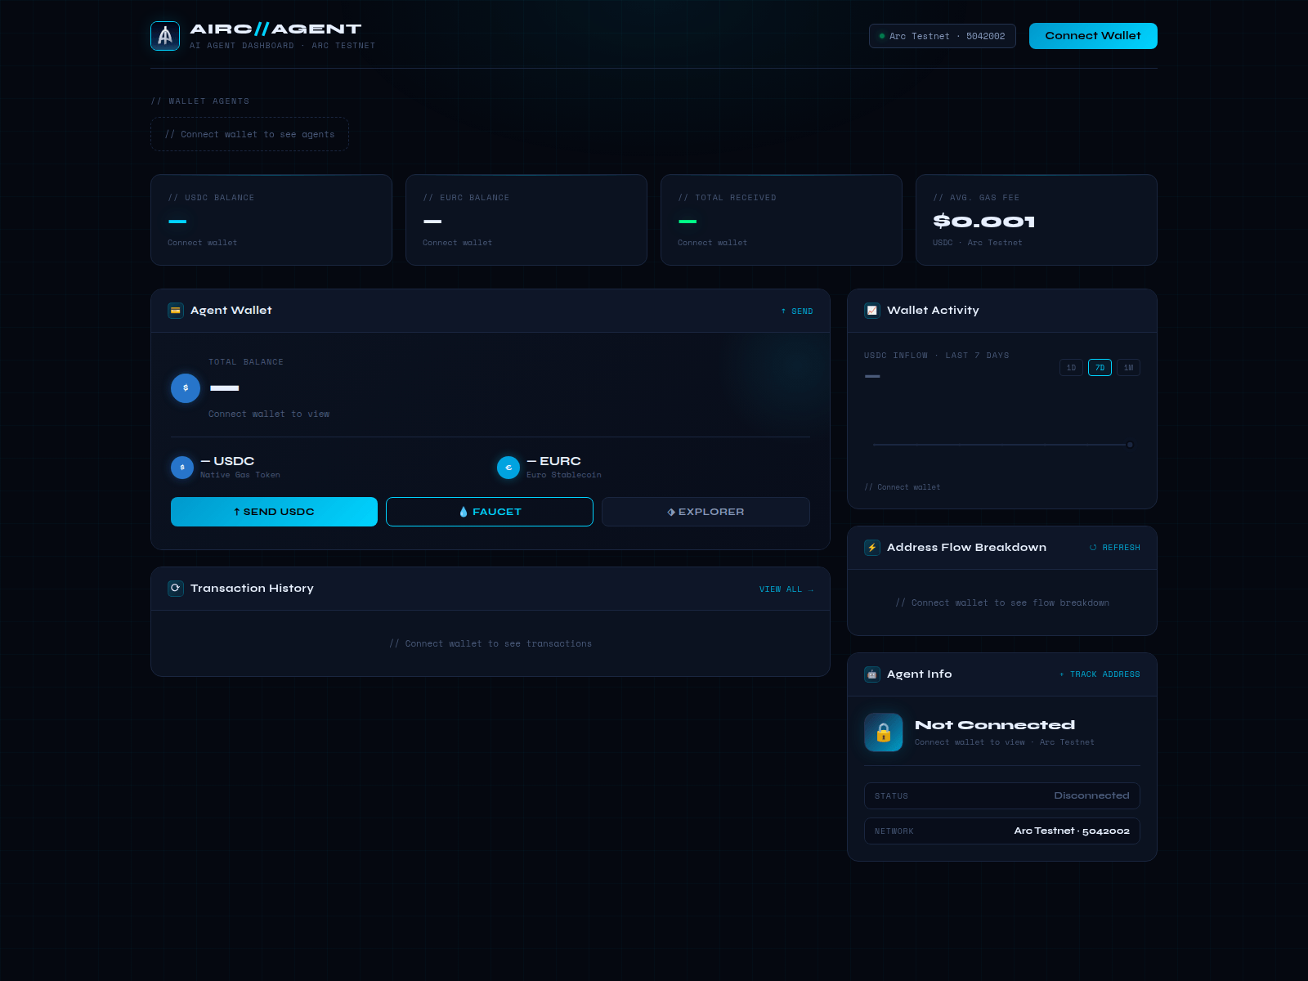Open VIEW ALL transactions link
1308x981 pixels.
786,589
